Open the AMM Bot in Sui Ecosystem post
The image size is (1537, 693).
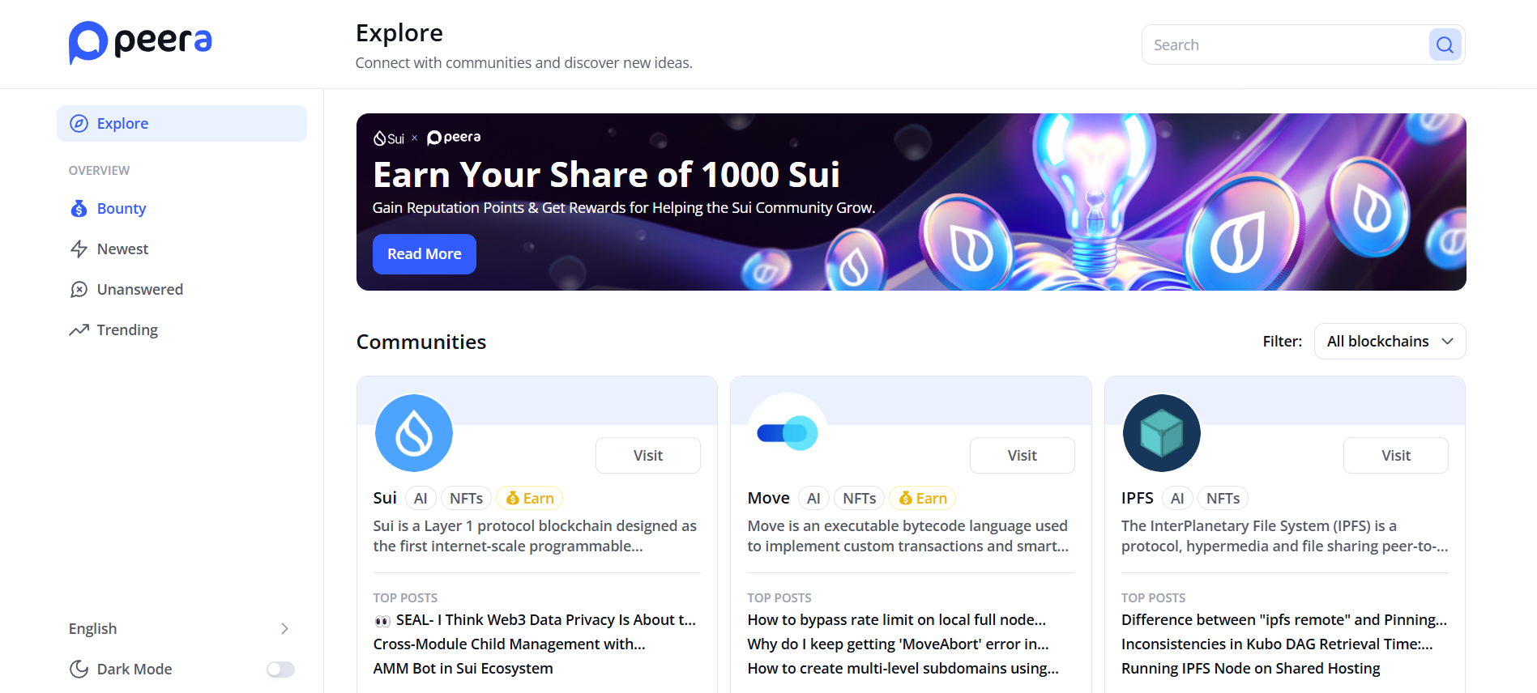[463, 669]
